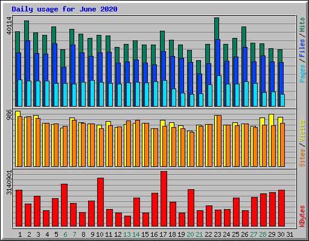Click the yellow 'Visits' legend label
The height and width of the screenshot is (241, 309).
click(x=302, y=131)
